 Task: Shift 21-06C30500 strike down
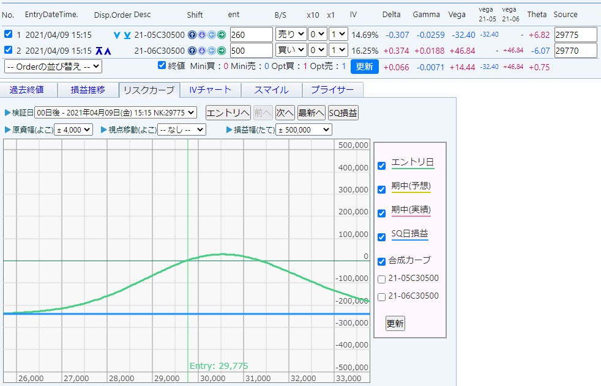pos(202,51)
